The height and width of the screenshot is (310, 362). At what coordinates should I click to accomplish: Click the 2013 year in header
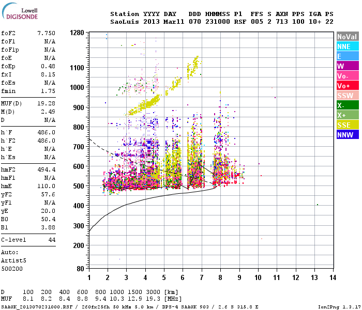[x=151, y=22]
